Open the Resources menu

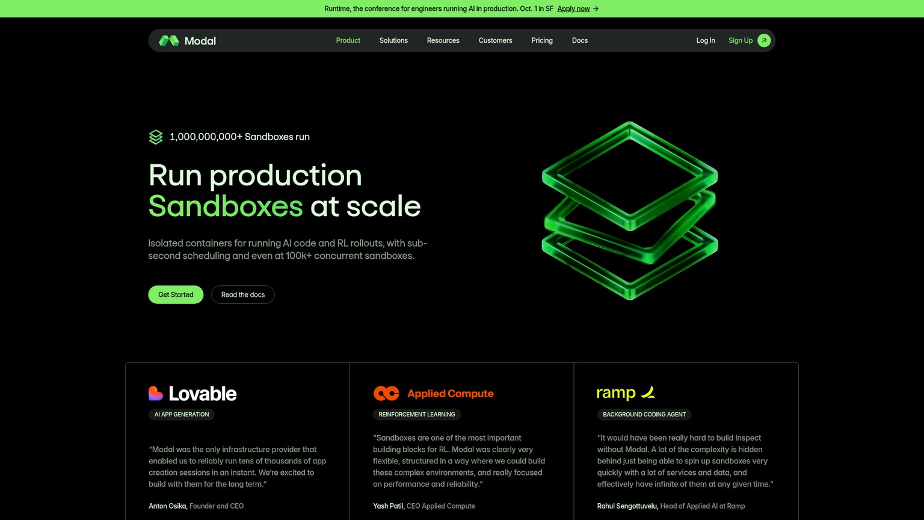(x=443, y=40)
